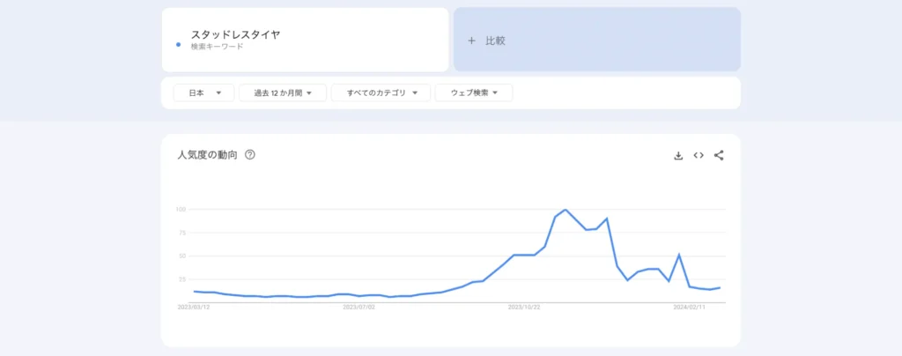Click the 2024/02/11 axis date
Screen dimensions: 902x356
tap(689, 308)
